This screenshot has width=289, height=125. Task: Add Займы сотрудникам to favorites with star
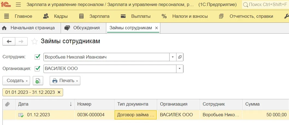[x=34, y=41]
